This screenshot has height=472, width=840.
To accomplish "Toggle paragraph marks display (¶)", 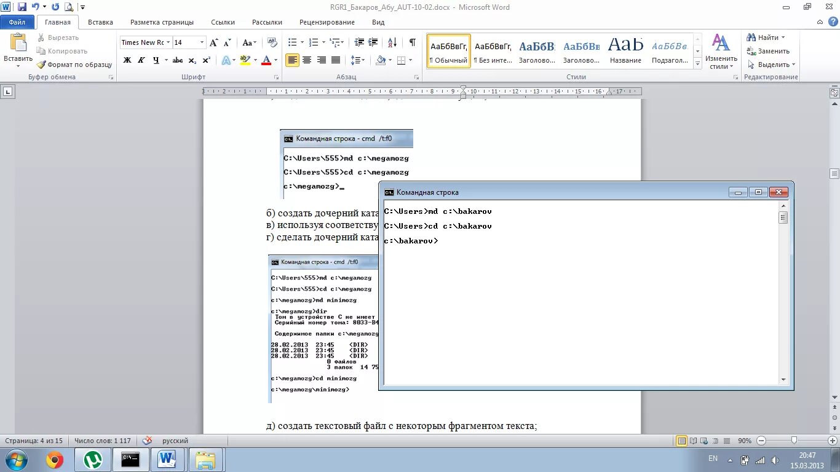I will pos(412,42).
